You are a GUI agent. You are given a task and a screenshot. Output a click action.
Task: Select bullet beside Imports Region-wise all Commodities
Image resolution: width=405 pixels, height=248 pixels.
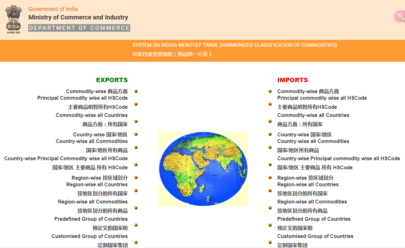[x=270, y=208]
